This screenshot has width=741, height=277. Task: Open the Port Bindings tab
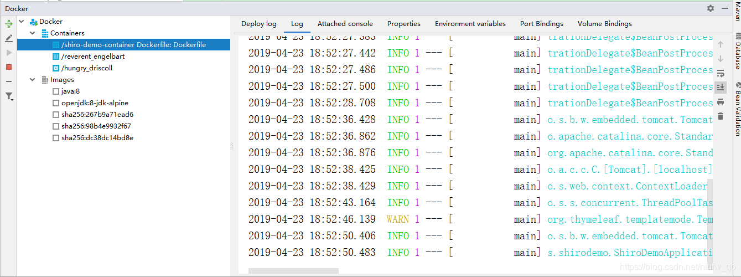tap(542, 24)
